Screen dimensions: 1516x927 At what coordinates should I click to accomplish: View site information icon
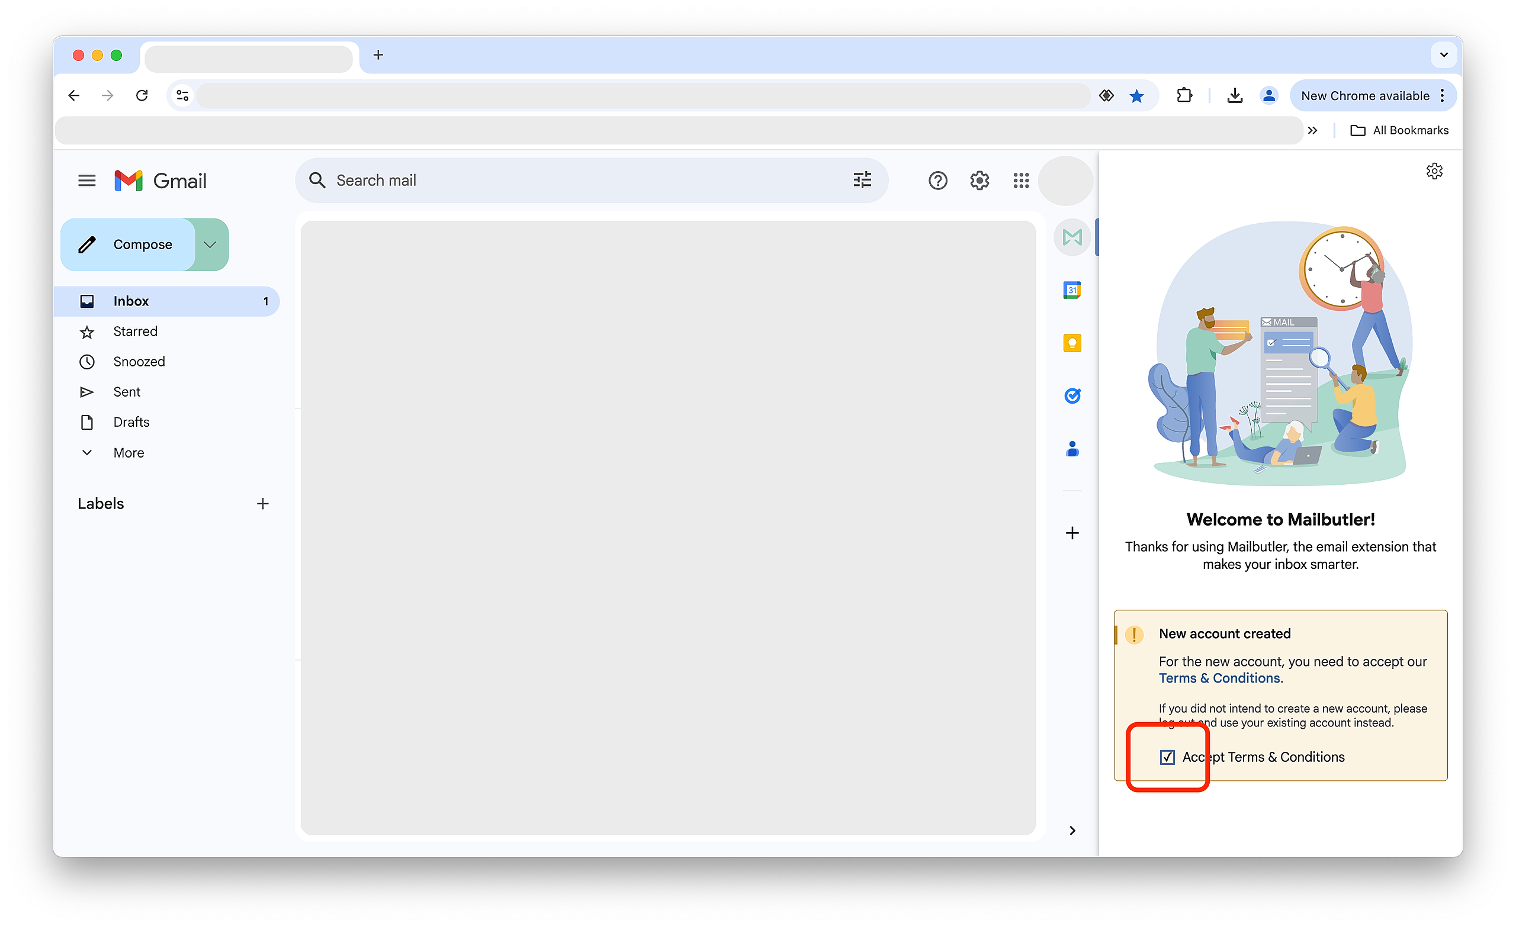pyautogui.click(x=183, y=95)
